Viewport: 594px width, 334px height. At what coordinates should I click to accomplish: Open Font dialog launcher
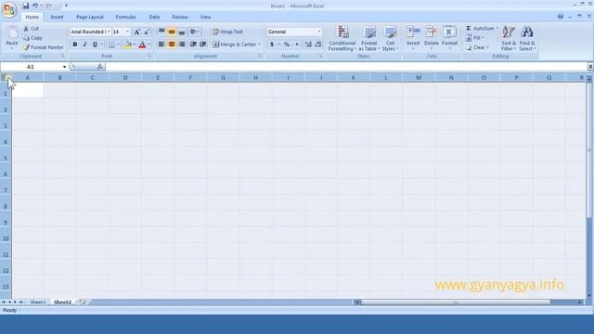[149, 56]
